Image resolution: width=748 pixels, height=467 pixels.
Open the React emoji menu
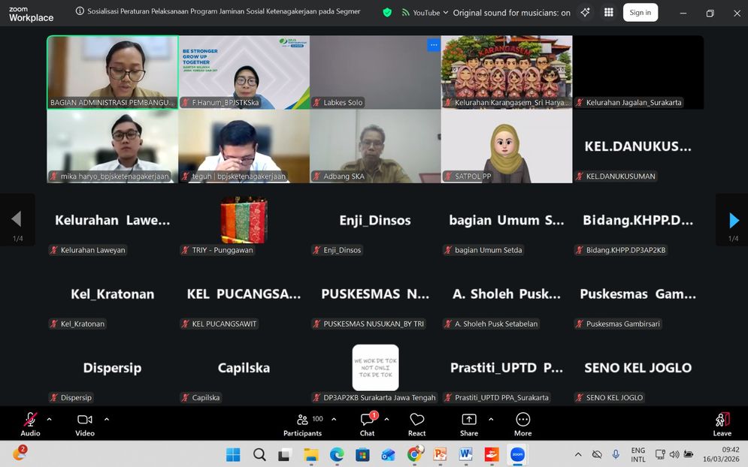[416, 423]
